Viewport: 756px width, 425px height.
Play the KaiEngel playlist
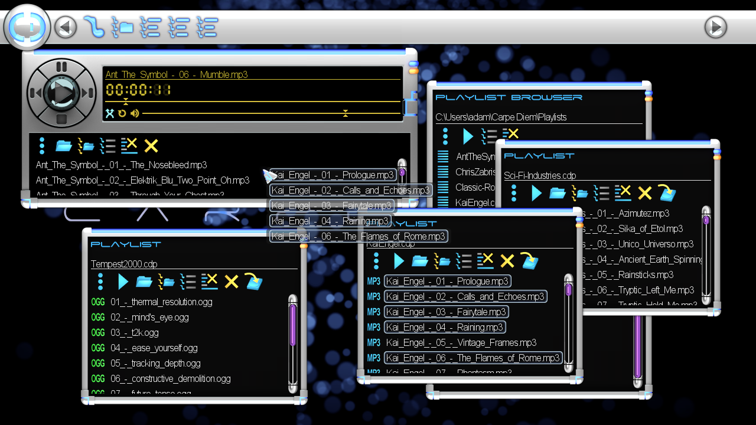tap(399, 261)
